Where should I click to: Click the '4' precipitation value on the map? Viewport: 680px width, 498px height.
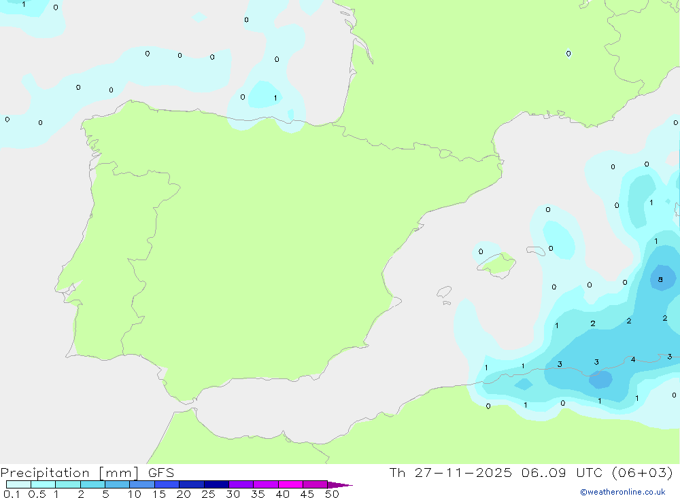point(633,359)
